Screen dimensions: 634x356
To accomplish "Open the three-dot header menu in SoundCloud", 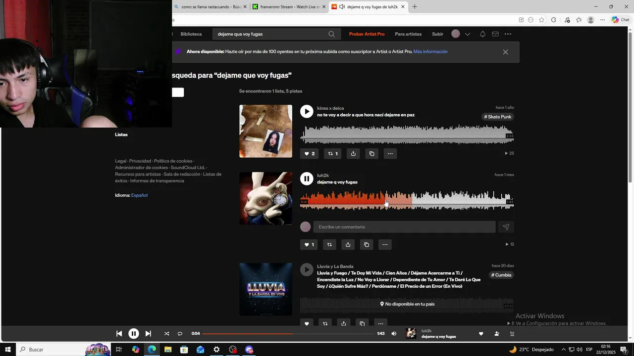I will [508, 34].
